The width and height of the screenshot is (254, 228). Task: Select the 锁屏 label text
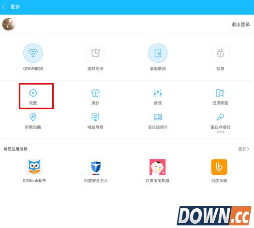click(220, 69)
